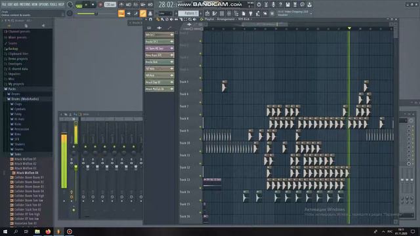Select the Attack MidTom 04 clip in picker

point(159,89)
